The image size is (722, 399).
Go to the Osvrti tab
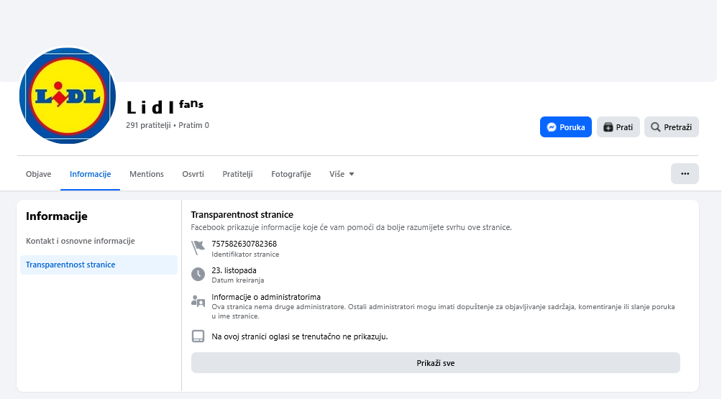click(193, 174)
